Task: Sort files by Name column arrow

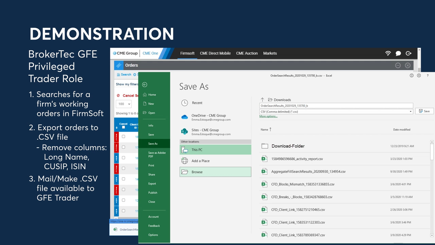Action: click(271, 129)
